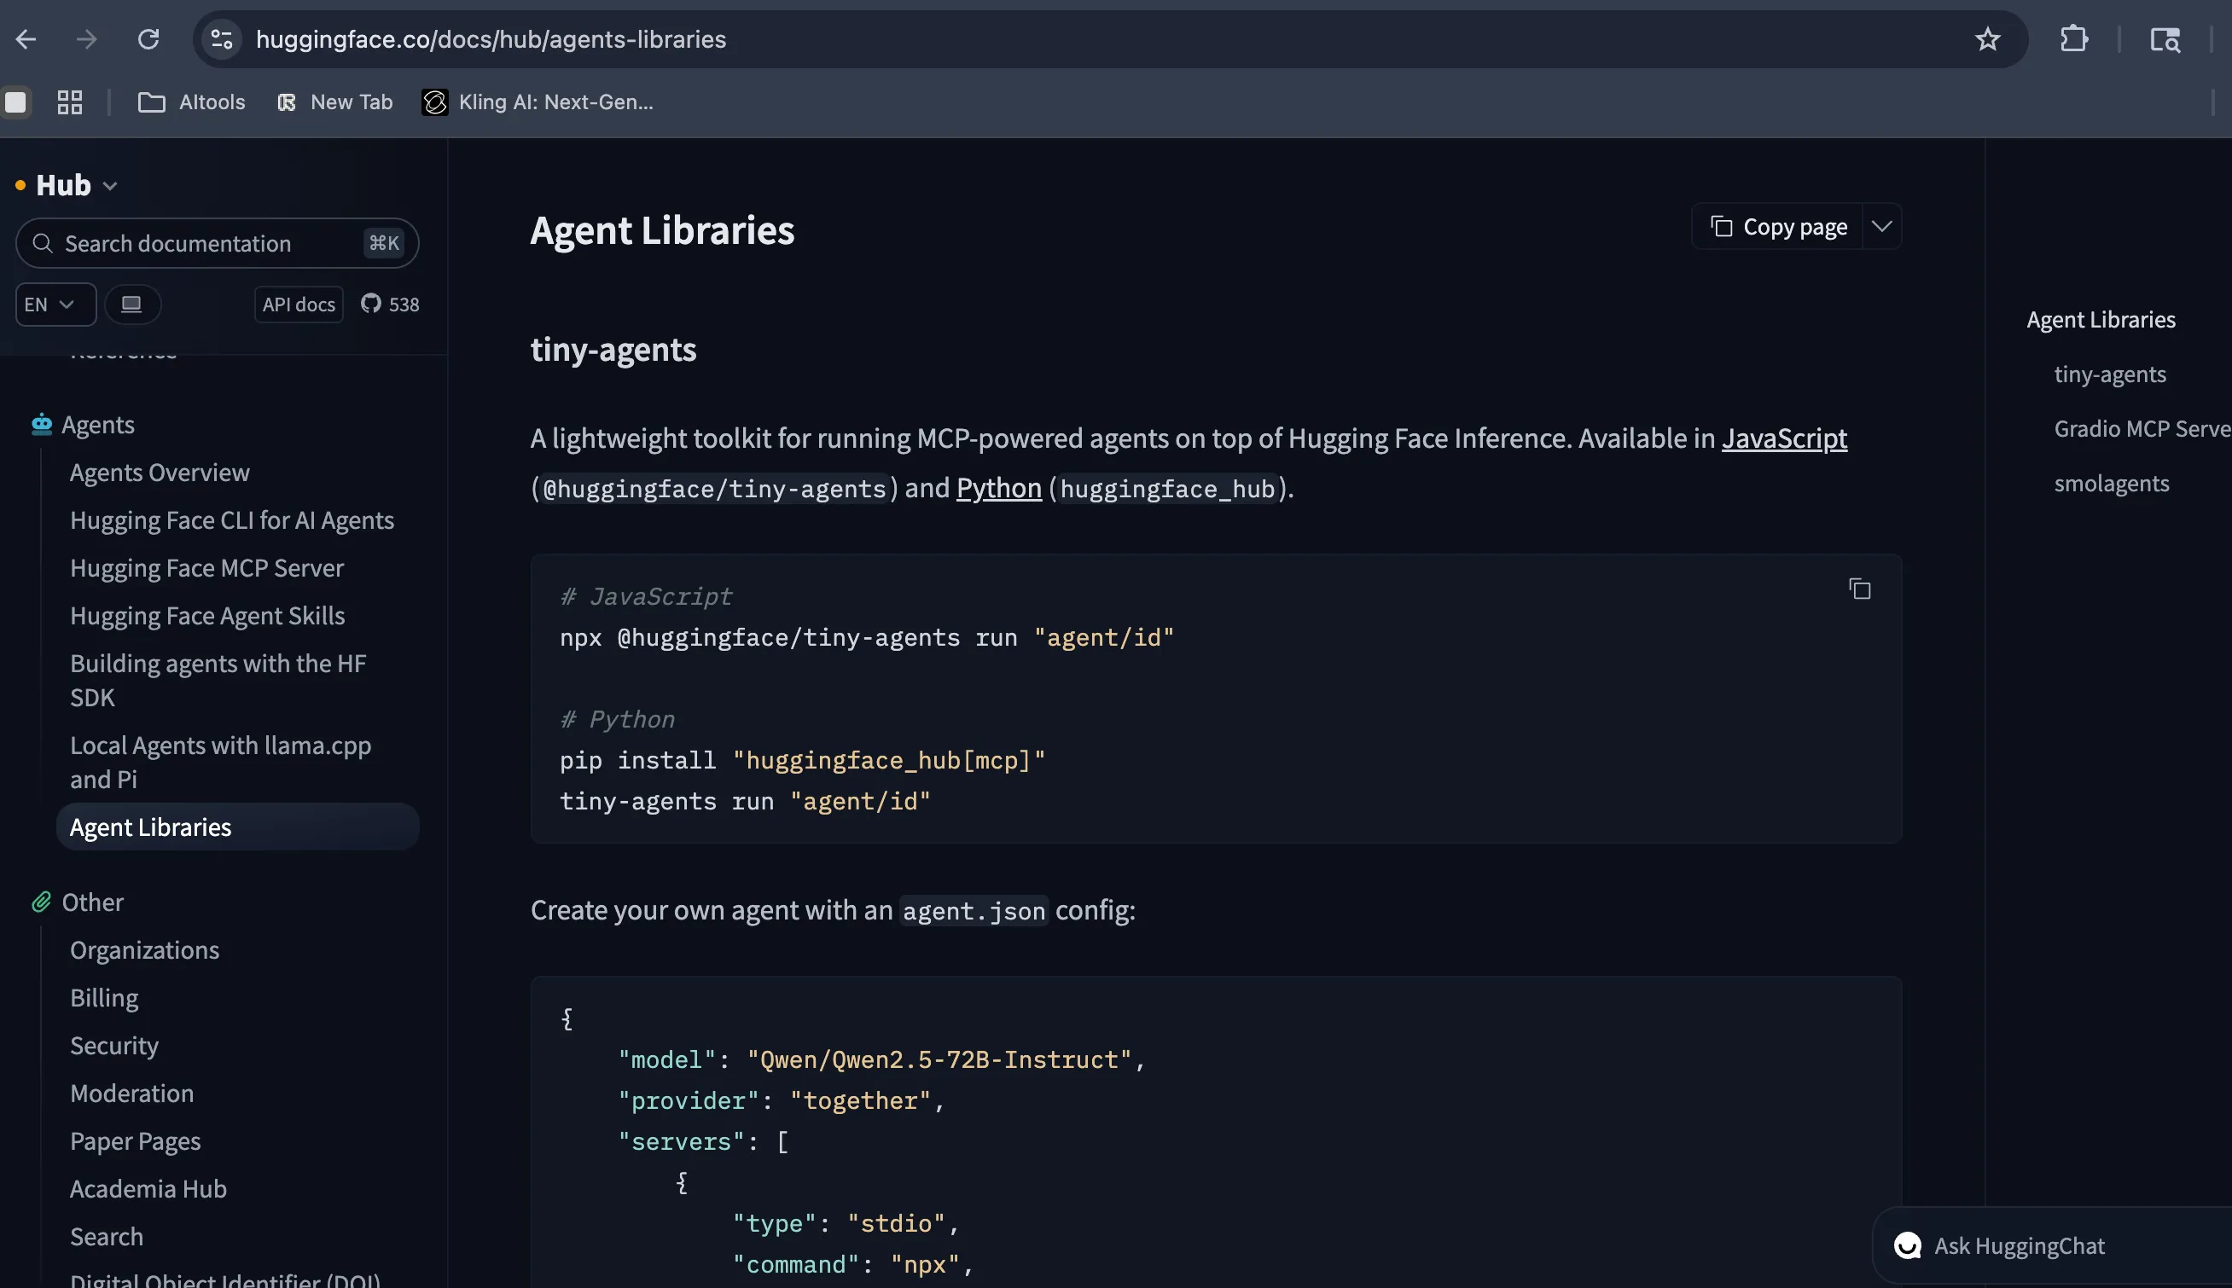Click the Agent Libraries page title
The height and width of the screenshot is (1288, 2232).
tap(662, 230)
